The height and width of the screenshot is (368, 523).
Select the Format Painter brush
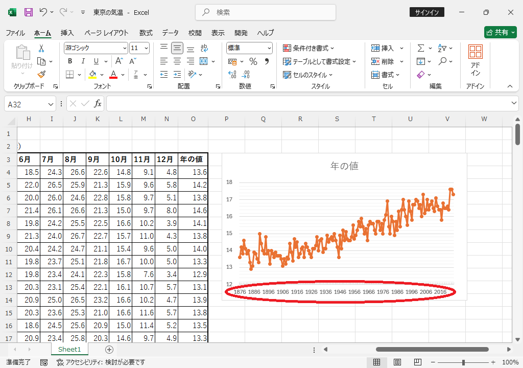tap(41, 75)
